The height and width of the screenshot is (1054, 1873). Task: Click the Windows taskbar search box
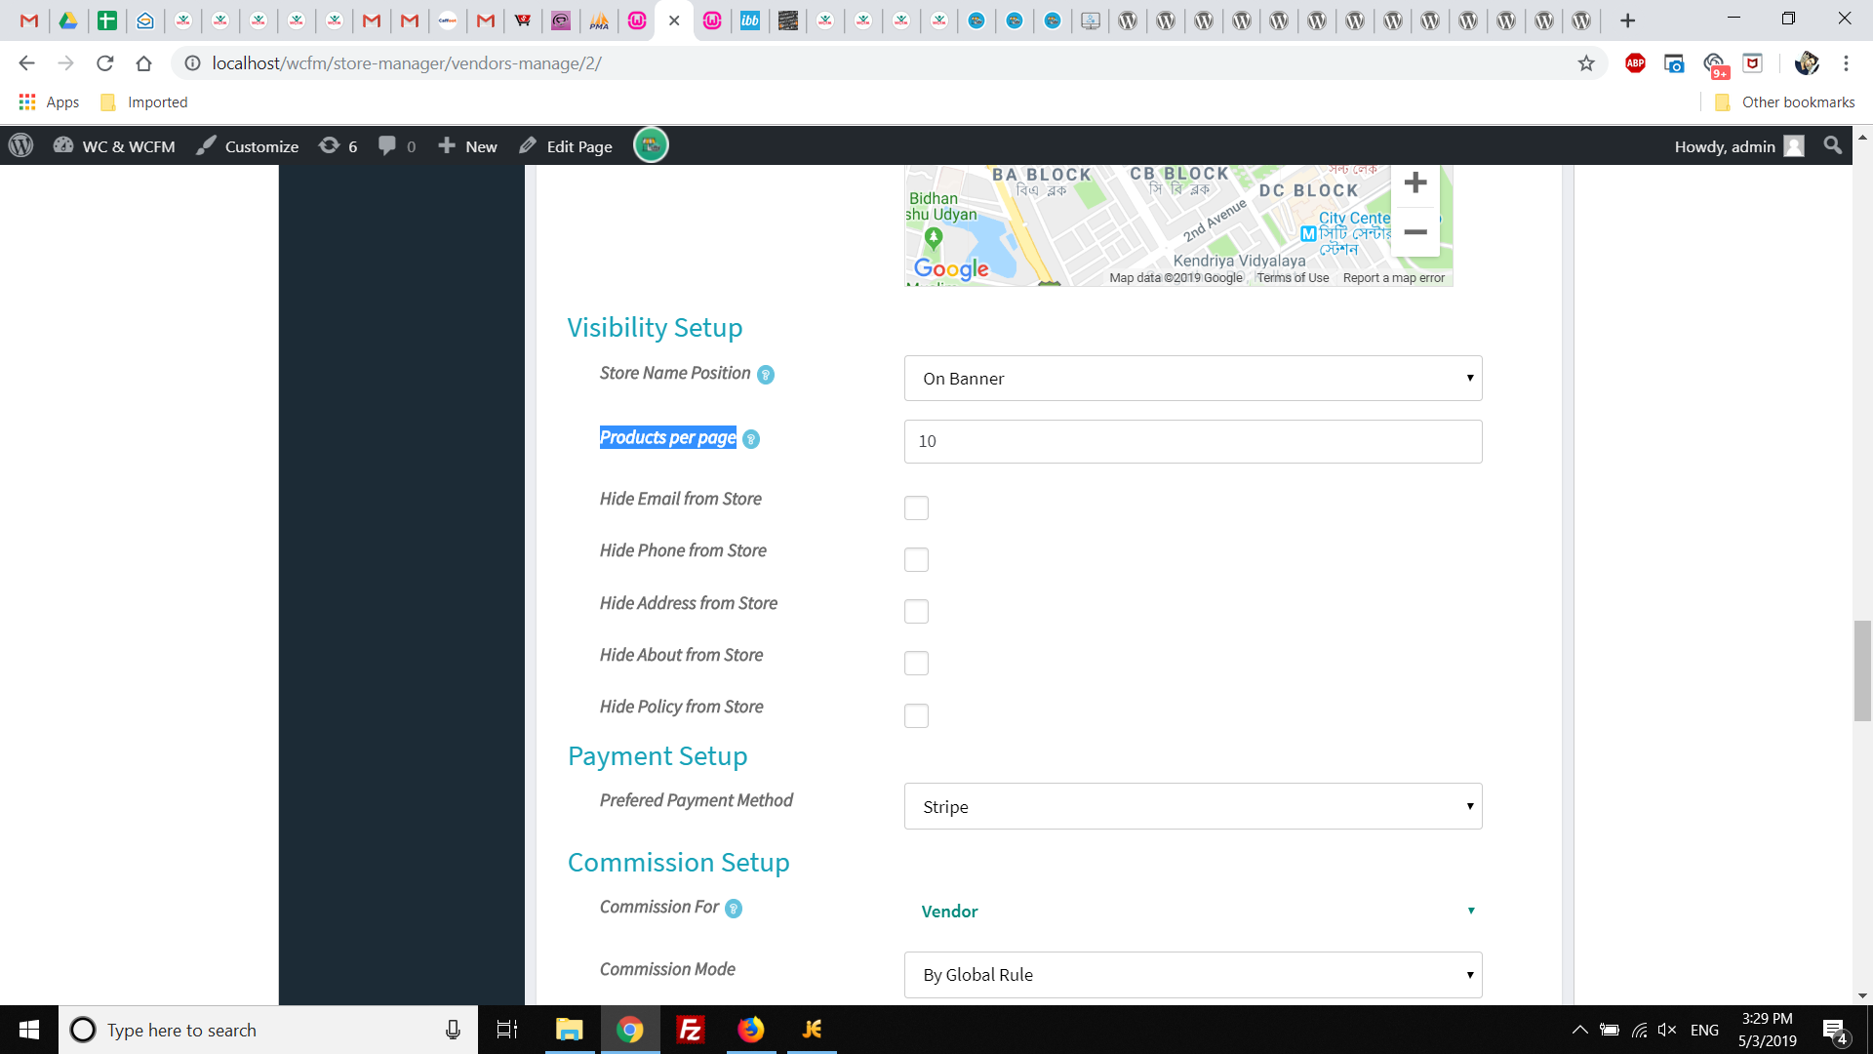pyautogui.click(x=268, y=1030)
